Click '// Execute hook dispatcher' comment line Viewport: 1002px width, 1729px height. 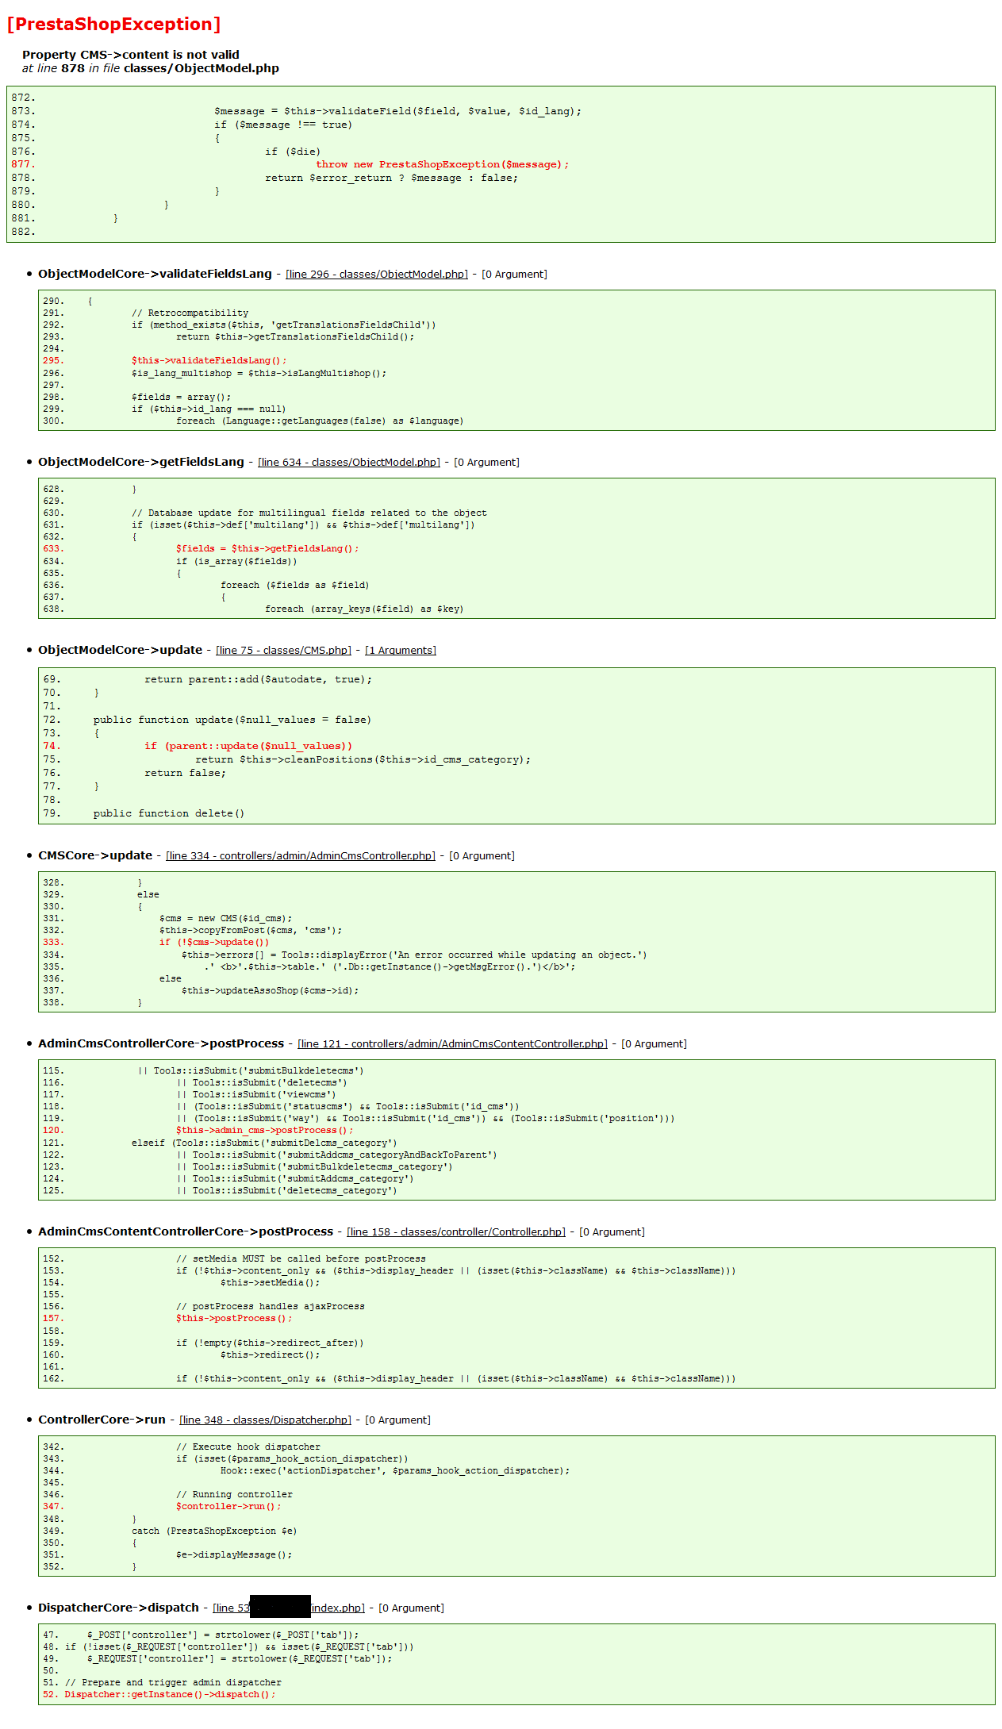248,1447
